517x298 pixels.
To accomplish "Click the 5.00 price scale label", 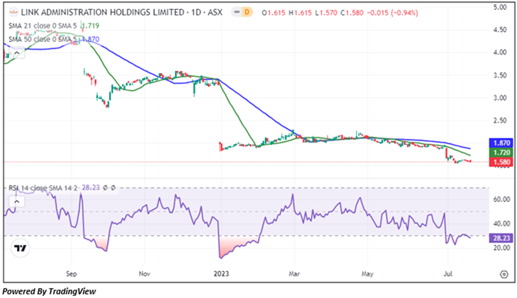I will [500, 7].
